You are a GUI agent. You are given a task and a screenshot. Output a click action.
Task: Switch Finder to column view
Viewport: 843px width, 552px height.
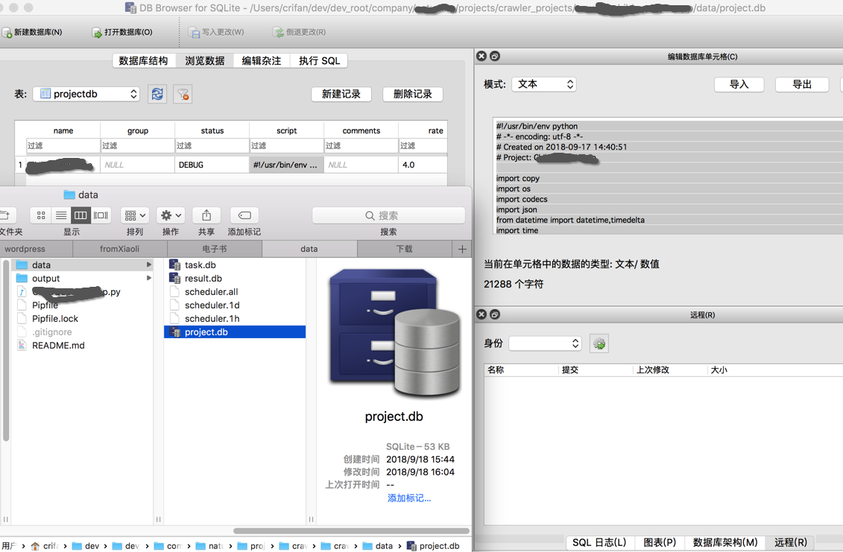point(80,215)
